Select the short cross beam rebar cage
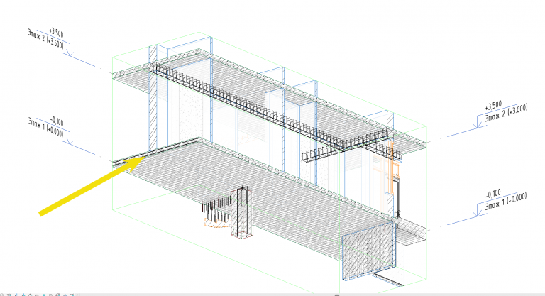 coord(346,147)
